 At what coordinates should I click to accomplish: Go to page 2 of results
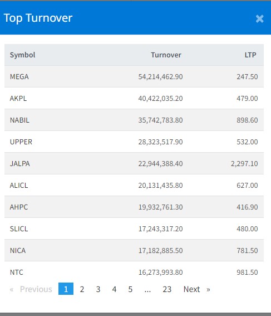[x=82, y=289]
